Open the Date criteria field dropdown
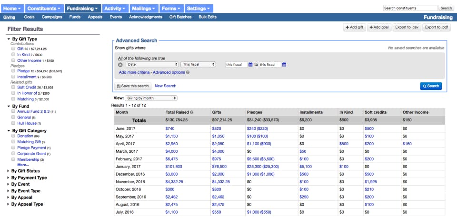Viewport: 457px width, 218px height. pyautogui.click(x=152, y=65)
